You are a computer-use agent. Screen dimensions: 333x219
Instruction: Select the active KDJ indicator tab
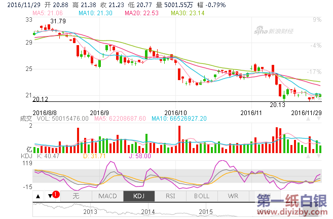click(139, 196)
